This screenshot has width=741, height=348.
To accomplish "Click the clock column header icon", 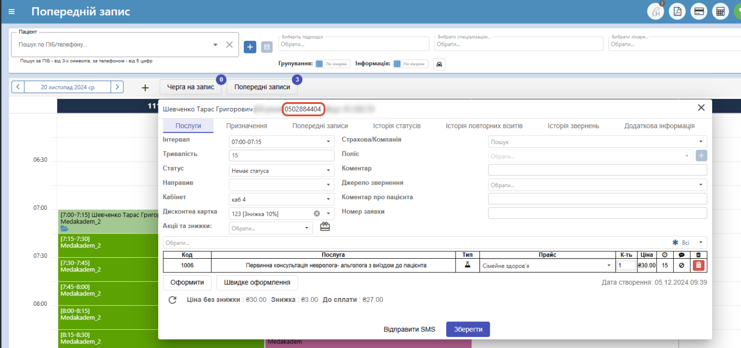I will 664,255.
